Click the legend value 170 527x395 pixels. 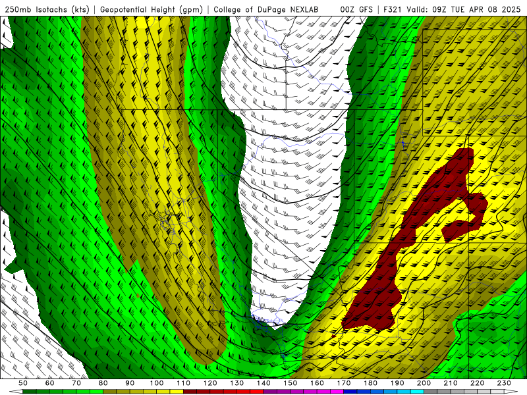344,383
